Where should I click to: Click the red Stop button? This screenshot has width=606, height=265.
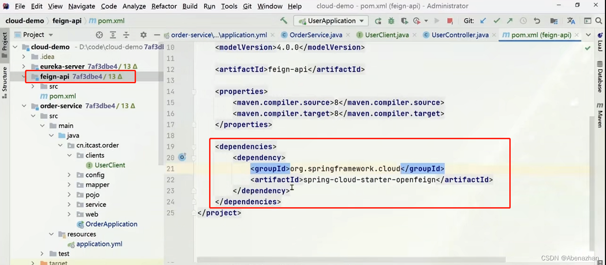[x=450, y=21]
